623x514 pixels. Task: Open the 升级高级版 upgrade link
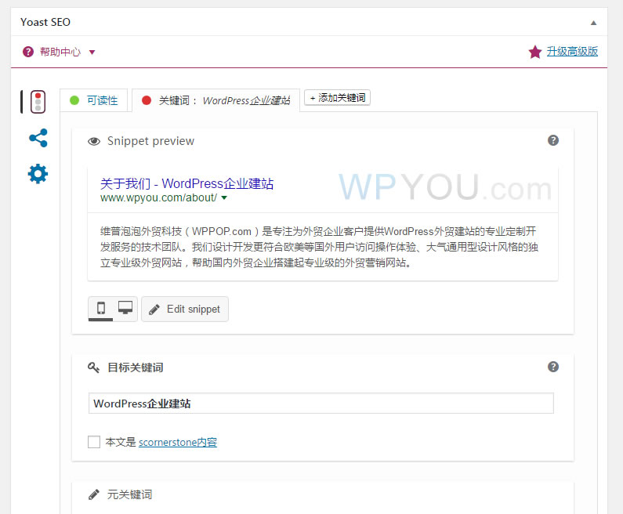click(x=572, y=51)
